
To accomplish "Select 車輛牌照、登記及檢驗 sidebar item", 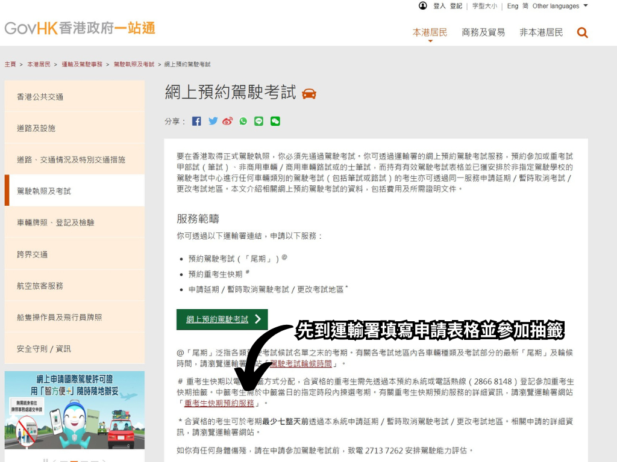I will click(75, 223).
